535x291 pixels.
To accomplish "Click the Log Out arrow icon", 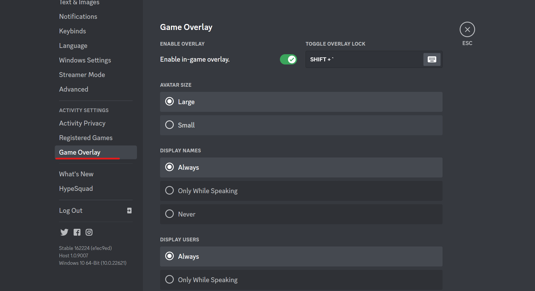I will coord(129,211).
